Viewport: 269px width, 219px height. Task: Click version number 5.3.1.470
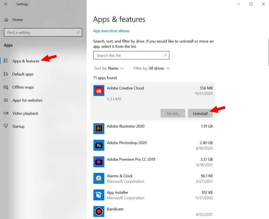(x=114, y=99)
